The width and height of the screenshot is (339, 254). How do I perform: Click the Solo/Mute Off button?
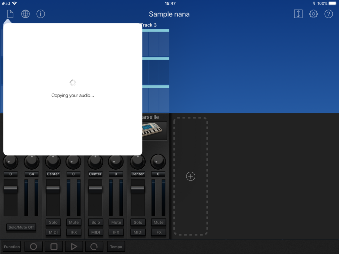pos(22,227)
